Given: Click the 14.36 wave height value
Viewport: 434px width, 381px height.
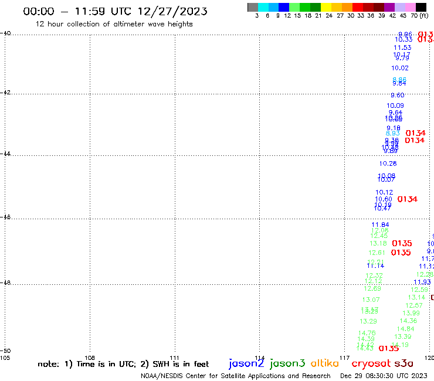Looking at the screenshot, I should pyautogui.click(x=408, y=321).
